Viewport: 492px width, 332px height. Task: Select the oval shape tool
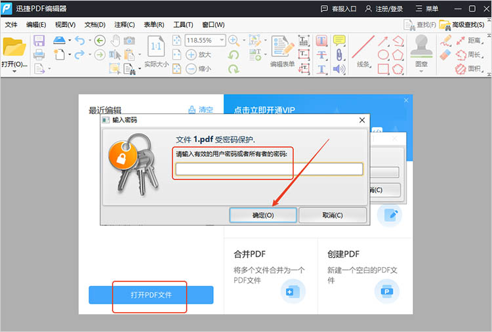[383, 54]
